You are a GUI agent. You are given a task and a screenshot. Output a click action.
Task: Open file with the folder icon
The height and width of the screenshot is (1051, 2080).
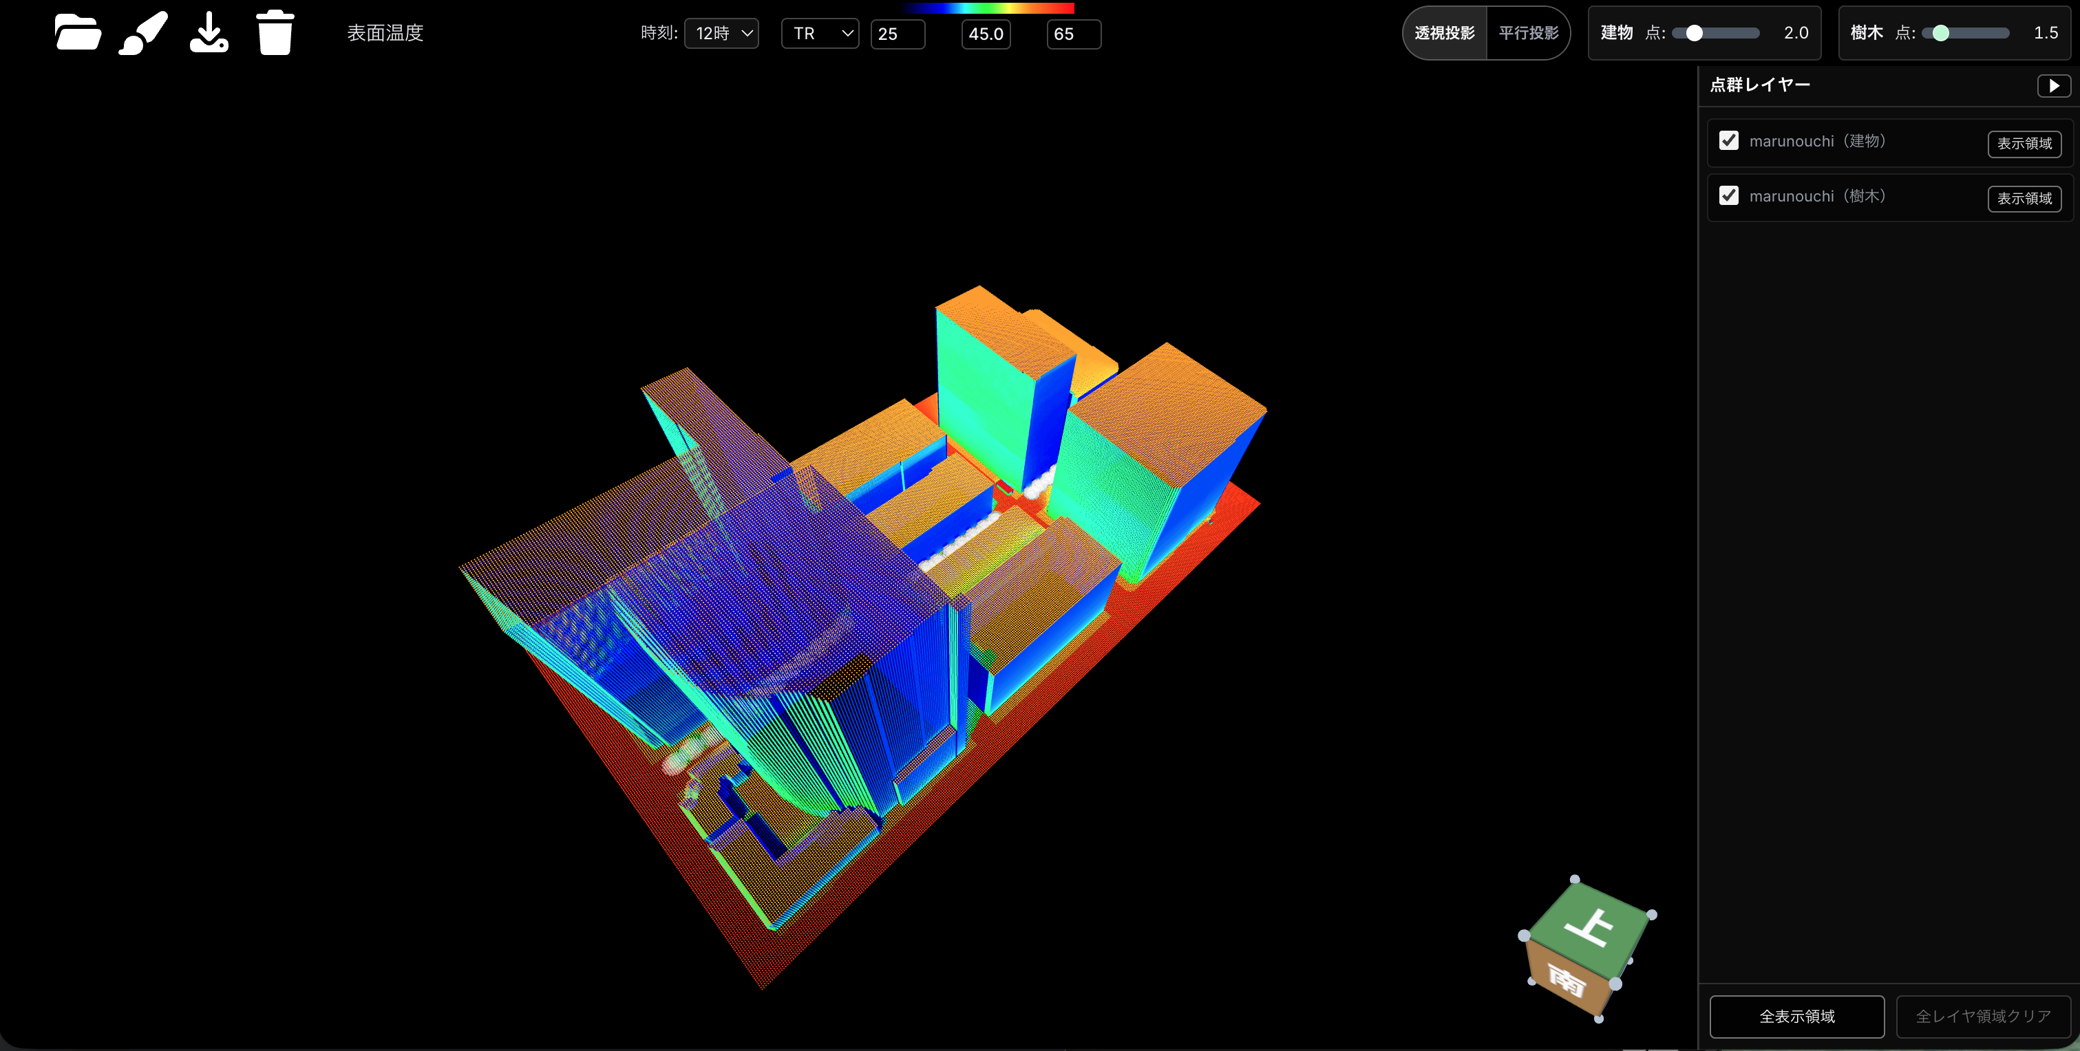(x=78, y=33)
